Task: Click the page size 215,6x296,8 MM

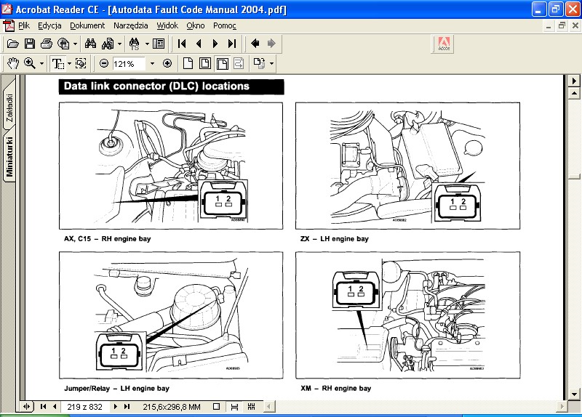Action: (172, 407)
